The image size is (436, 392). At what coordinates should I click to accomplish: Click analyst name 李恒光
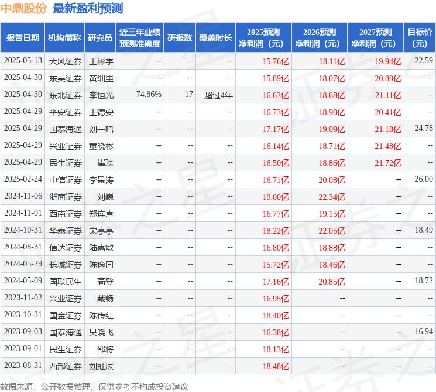tap(101, 95)
